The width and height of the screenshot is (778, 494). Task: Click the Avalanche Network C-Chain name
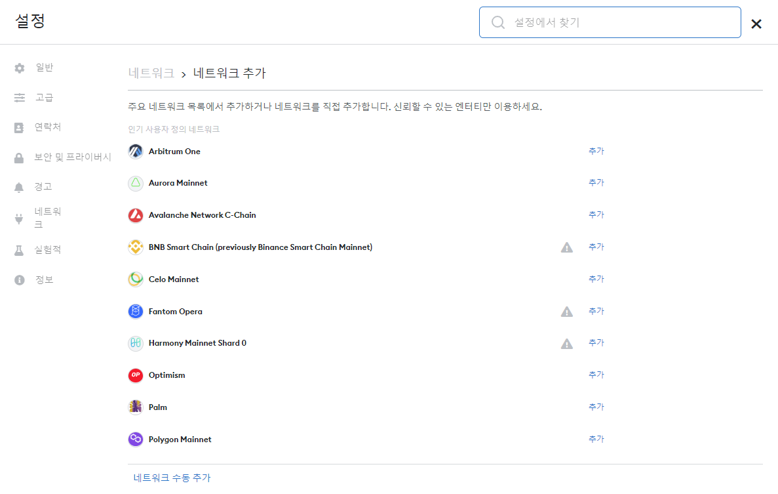coord(203,215)
